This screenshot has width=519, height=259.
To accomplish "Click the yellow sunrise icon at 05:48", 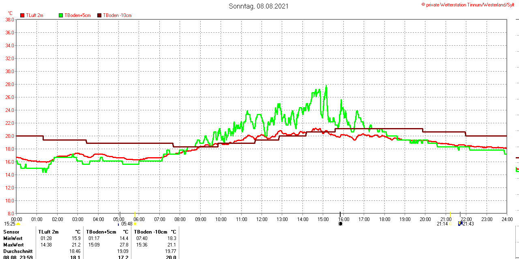I will coord(135,223).
